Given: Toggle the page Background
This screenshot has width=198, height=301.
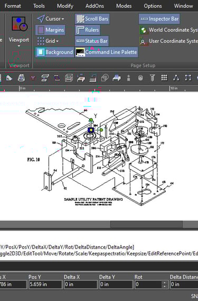Looking at the screenshot, I should coord(54,52).
